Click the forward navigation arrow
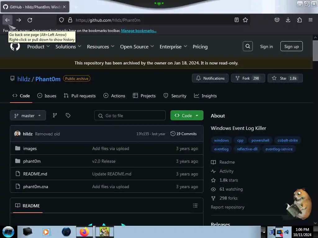Viewport: 318px width, 238px height. click(x=19, y=20)
